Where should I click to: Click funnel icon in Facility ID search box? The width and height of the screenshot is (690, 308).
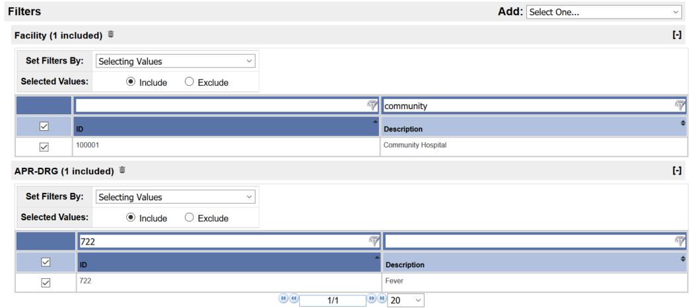coord(372,105)
